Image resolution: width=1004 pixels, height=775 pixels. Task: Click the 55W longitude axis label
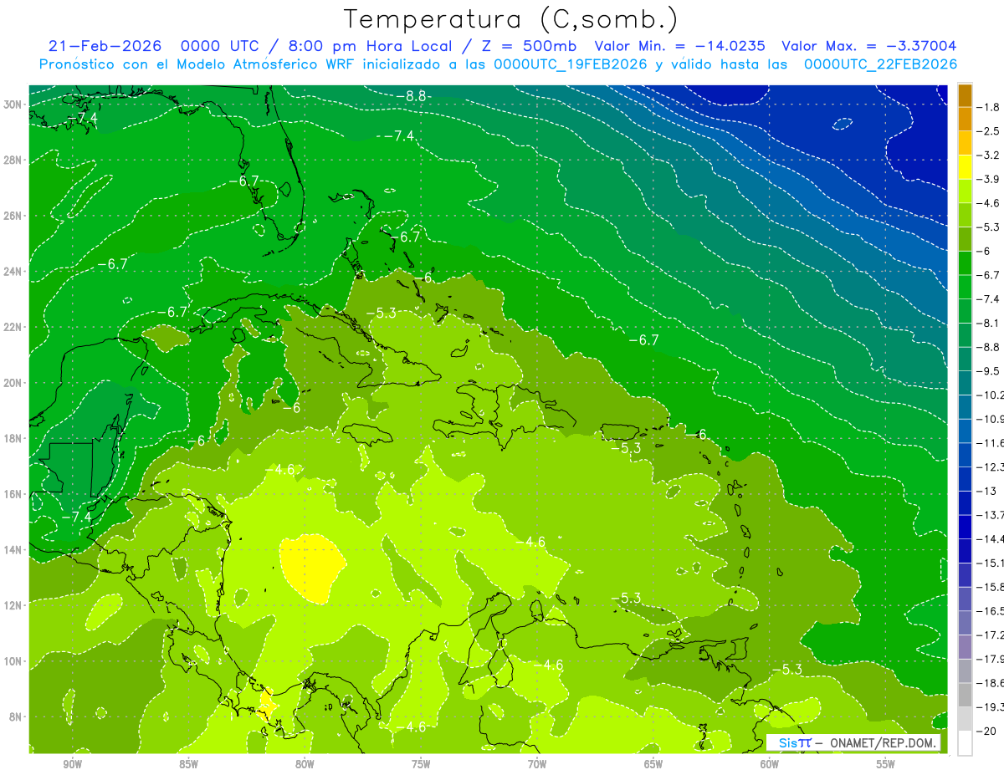click(886, 764)
